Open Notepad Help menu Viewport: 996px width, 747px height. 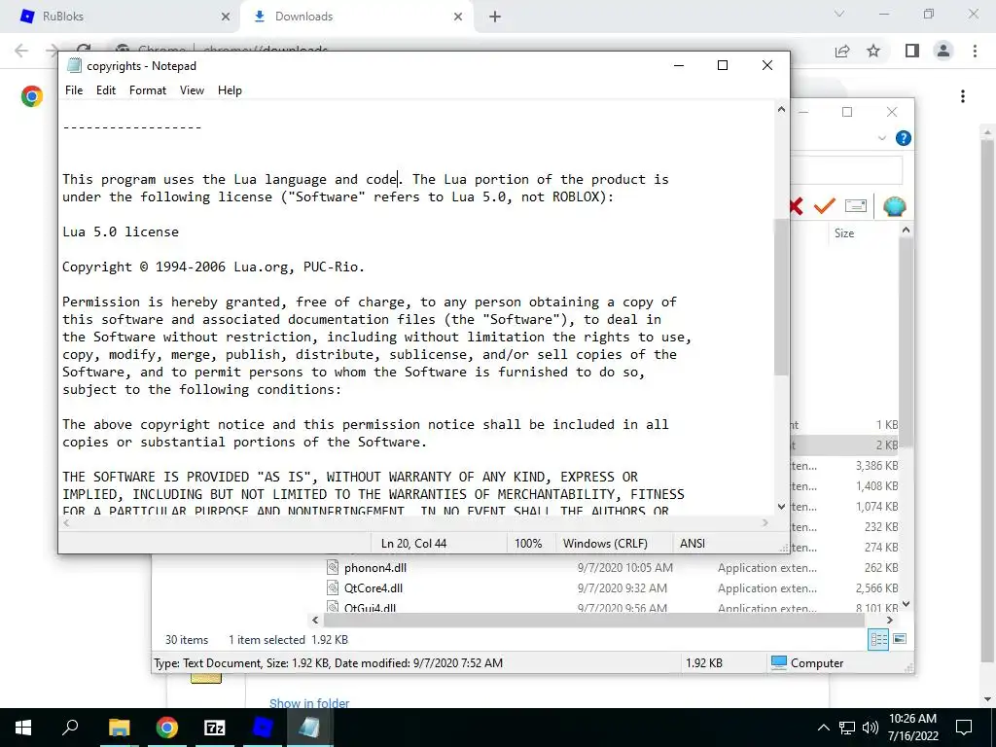coord(230,90)
